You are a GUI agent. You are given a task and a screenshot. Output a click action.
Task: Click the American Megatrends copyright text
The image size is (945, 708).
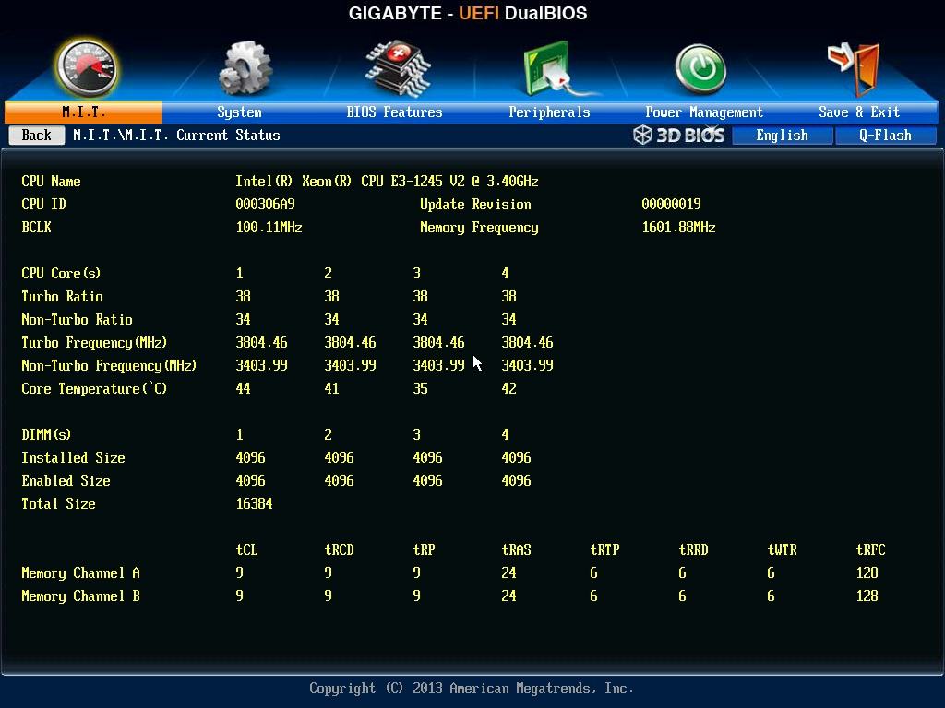click(x=472, y=688)
